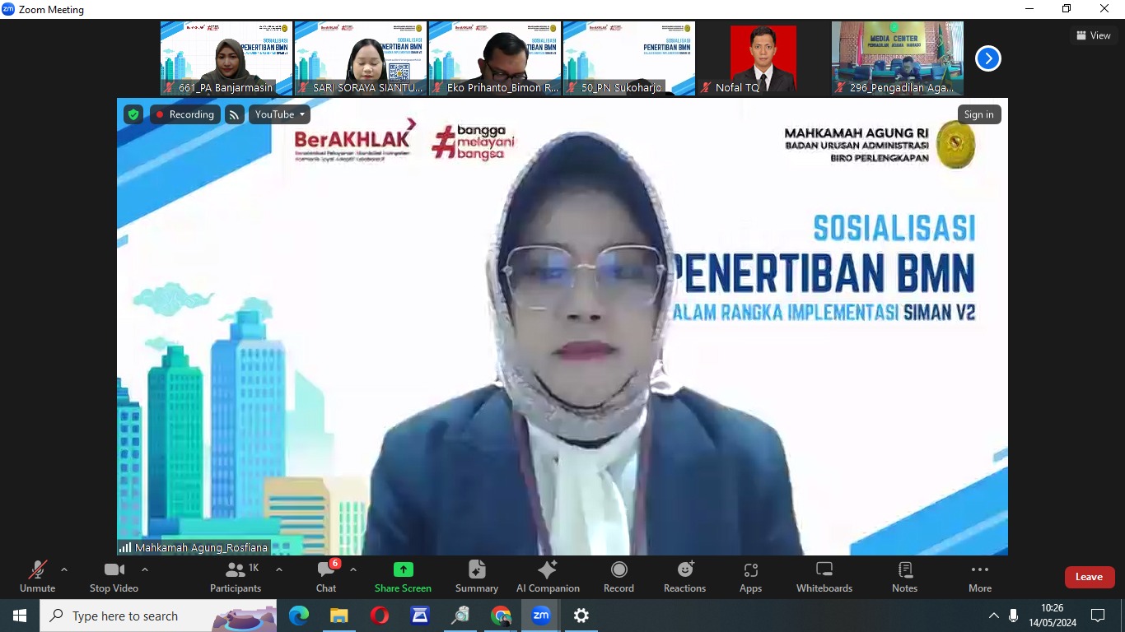Open File Explorer from the taskbar

pyautogui.click(x=339, y=616)
